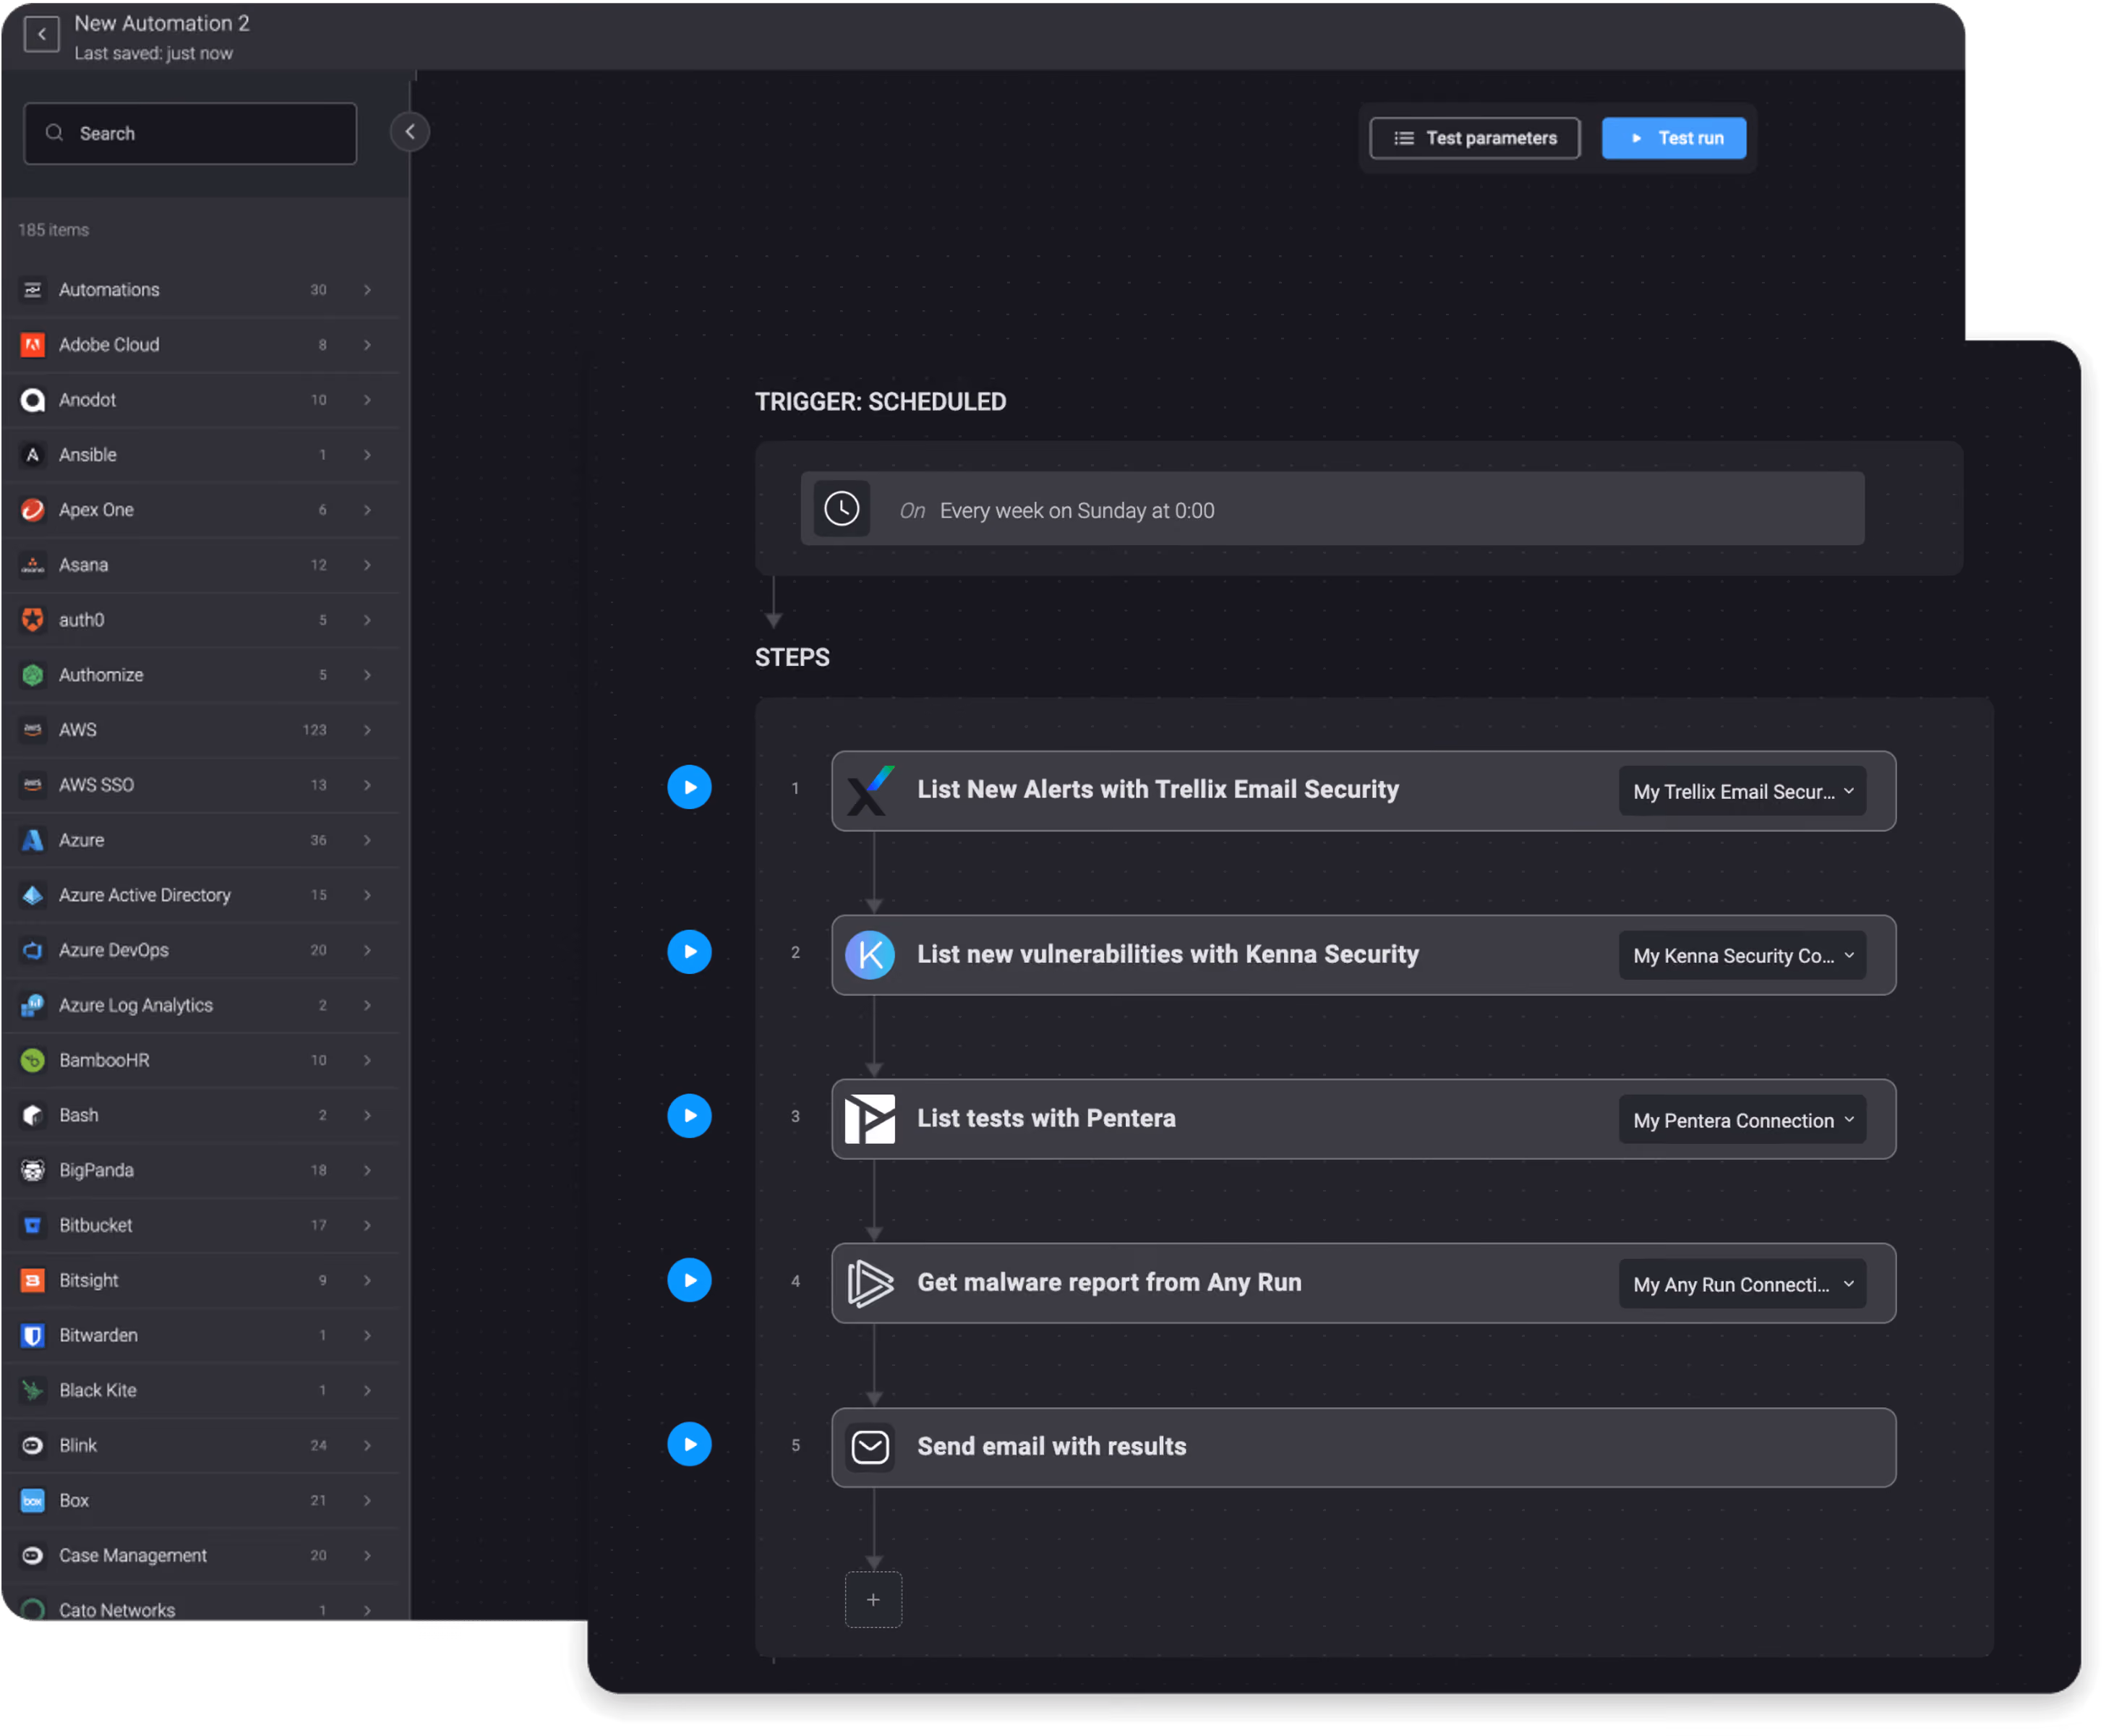Screen dimensions: 2114x1736
Task: Run step 2 with its blue play button
Action: point(691,954)
